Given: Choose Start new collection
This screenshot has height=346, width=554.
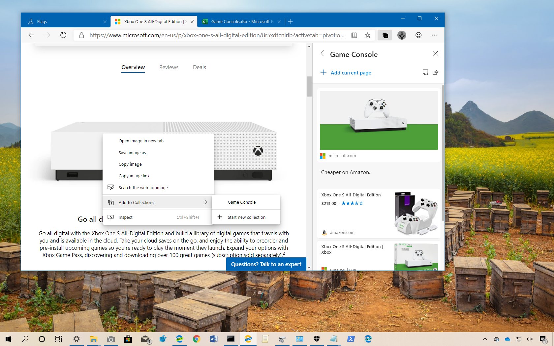Looking at the screenshot, I should tap(246, 217).
